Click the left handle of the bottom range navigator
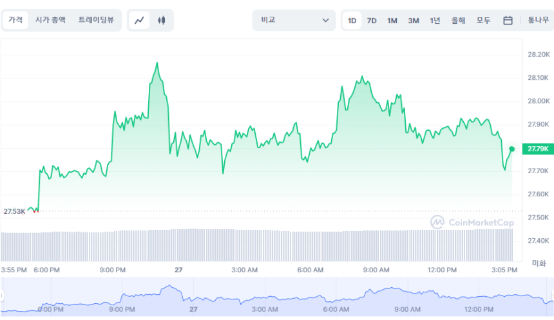Viewport: 554px width, 320px height. tap(3, 296)
